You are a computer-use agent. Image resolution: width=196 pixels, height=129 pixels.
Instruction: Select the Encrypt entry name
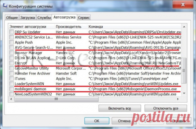tap(20, 63)
